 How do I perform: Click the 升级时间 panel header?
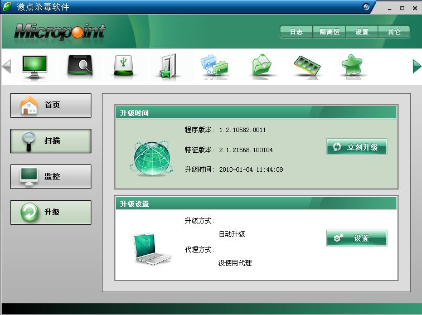[256, 113]
